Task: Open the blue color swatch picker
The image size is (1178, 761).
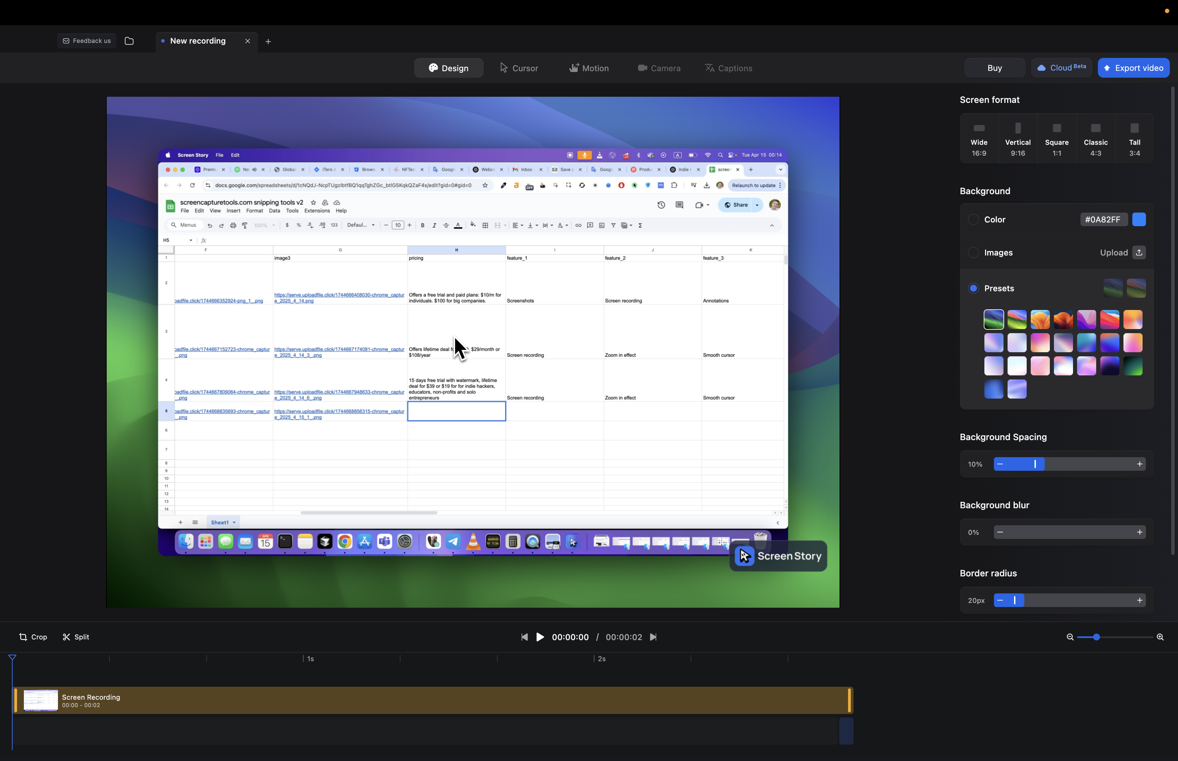Action: (x=1139, y=219)
